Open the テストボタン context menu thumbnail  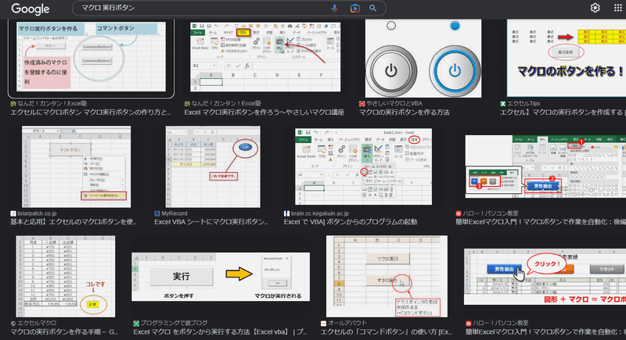(x=76, y=166)
